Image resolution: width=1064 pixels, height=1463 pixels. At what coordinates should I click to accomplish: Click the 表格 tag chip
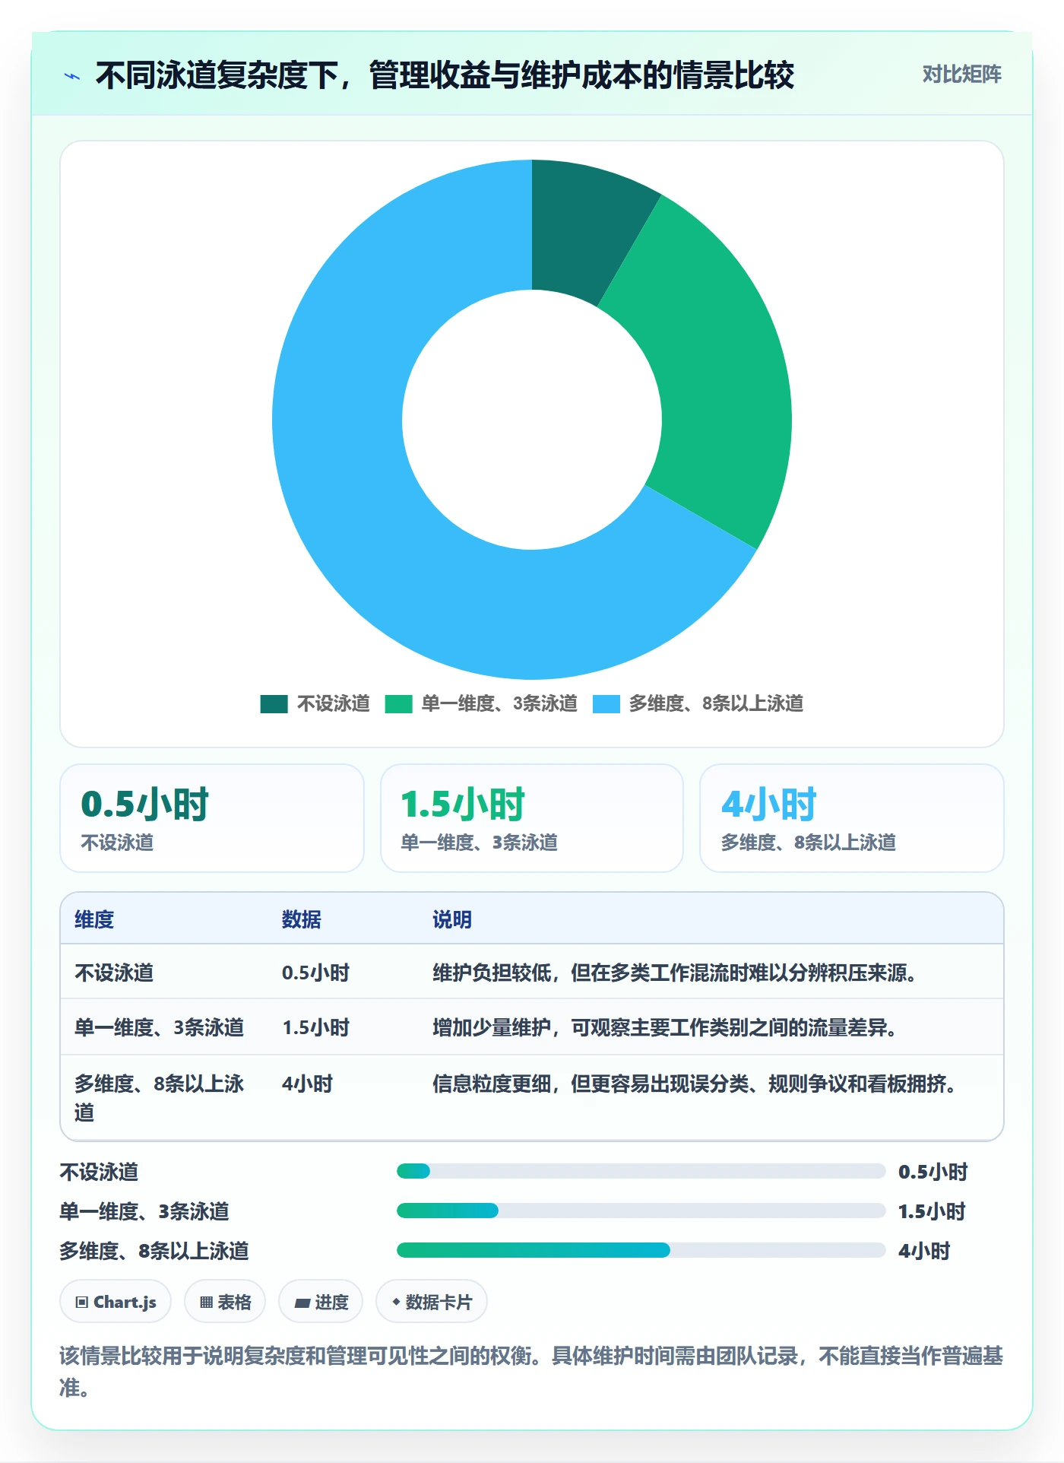tap(225, 1302)
